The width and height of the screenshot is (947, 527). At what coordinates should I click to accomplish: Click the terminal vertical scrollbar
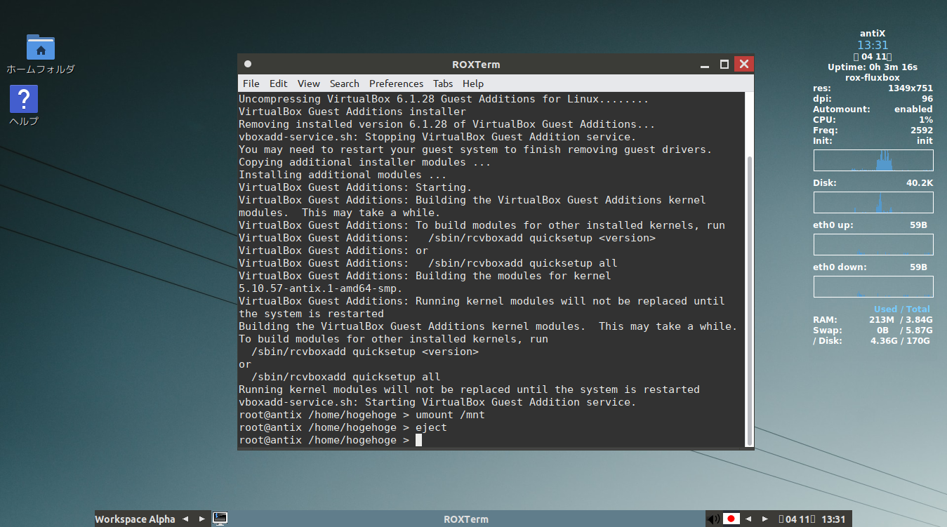click(749, 302)
